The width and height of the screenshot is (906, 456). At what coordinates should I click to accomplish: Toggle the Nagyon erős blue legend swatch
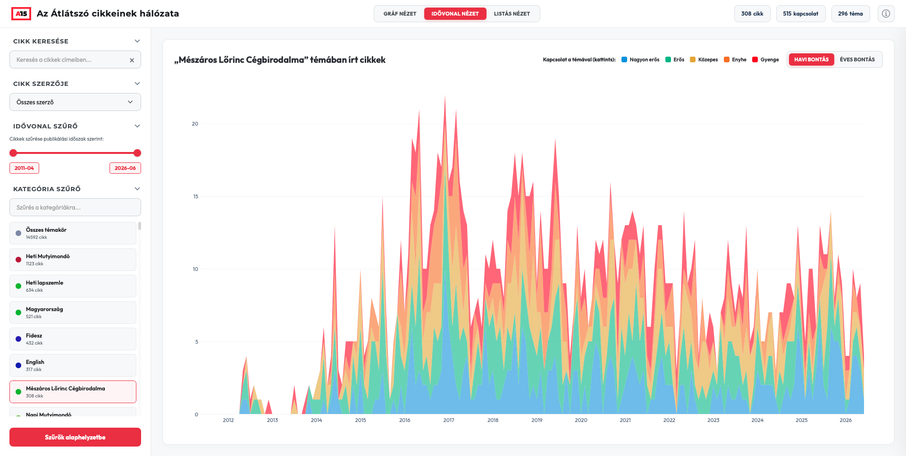624,59
